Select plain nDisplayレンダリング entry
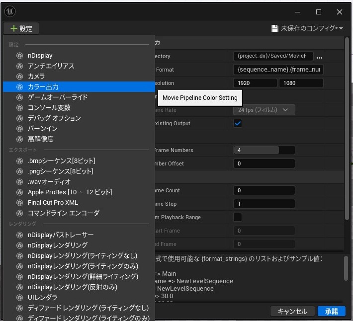The image size is (353, 321). click(79, 245)
